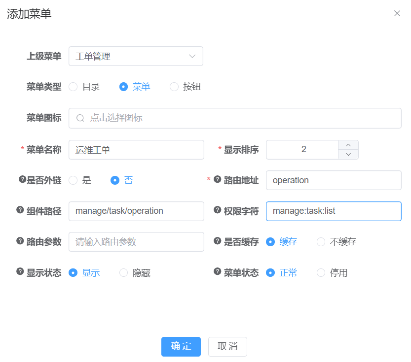Click the 菜单图标 icon picker field
This screenshot has width=411, height=362.
(235, 118)
